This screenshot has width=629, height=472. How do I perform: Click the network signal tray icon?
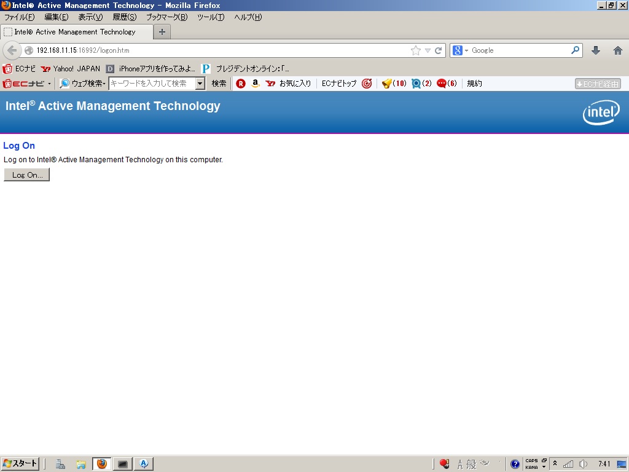568,465
